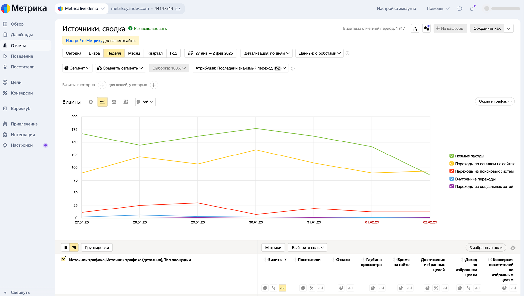
Task: Click the На дашборд button
Action: coord(450,29)
